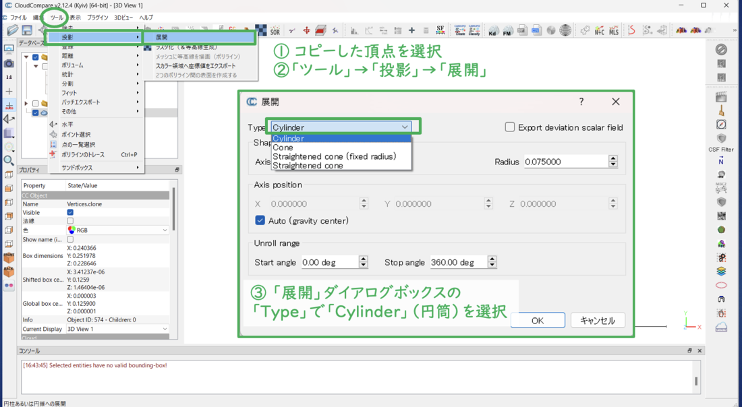Click the キャンセル button
This screenshot has width=742, height=407.
pos(597,320)
